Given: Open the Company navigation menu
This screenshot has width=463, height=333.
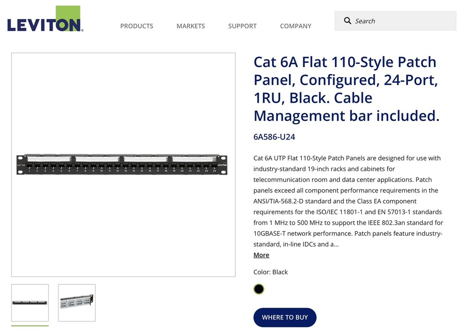Looking at the screenshot, I should tap(295, 26).
